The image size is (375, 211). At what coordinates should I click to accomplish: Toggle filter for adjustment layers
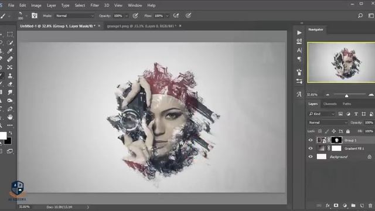click(x=348, y=114)
